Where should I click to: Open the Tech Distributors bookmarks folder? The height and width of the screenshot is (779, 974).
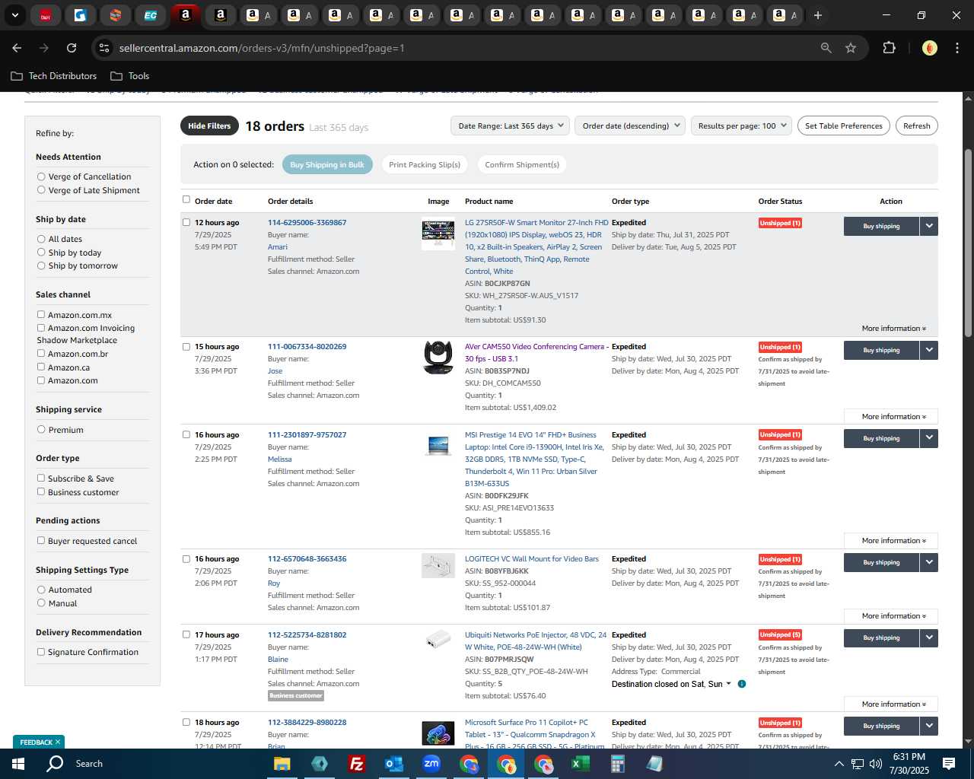click(54, 76)
